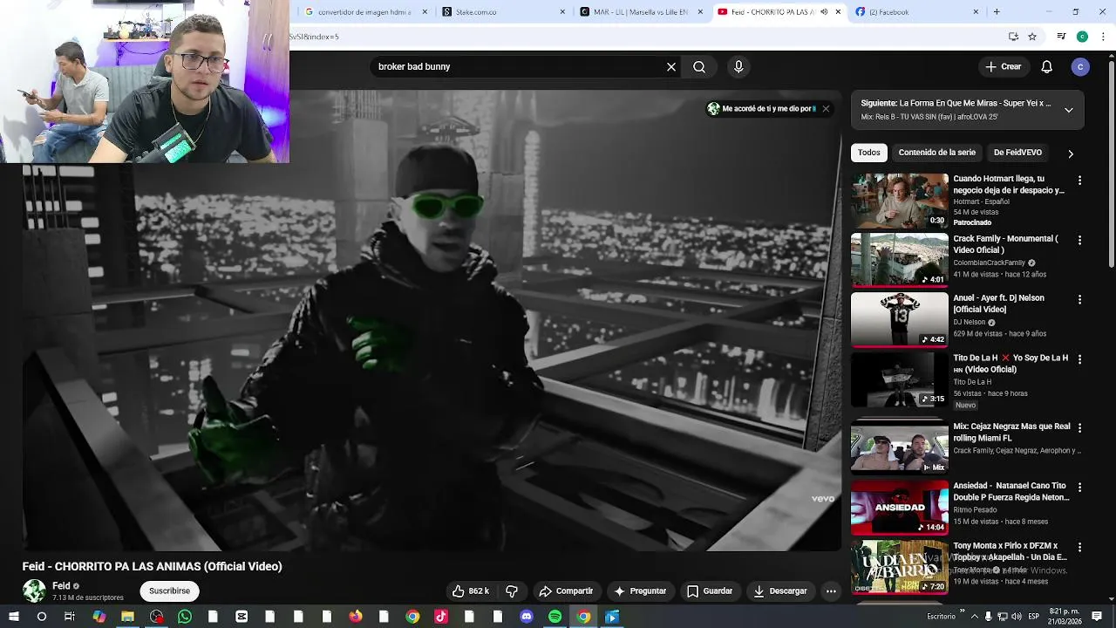Click Guardar to save video

pyautogui.click(x=710, y=591)
